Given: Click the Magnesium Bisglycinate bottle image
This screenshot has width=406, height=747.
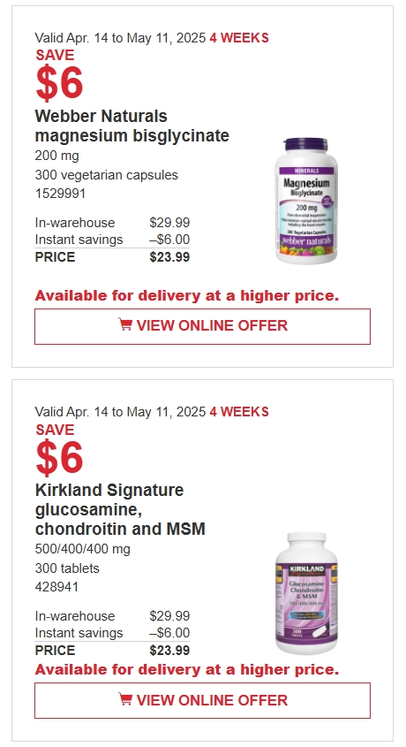Looking at the screenshot, I should [306, 201].
